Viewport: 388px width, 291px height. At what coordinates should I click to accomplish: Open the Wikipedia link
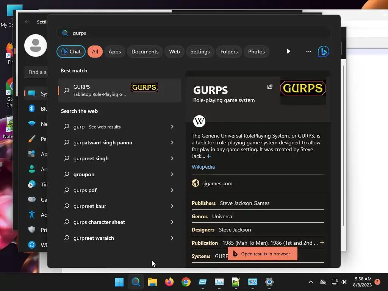[x=203, y=167]
